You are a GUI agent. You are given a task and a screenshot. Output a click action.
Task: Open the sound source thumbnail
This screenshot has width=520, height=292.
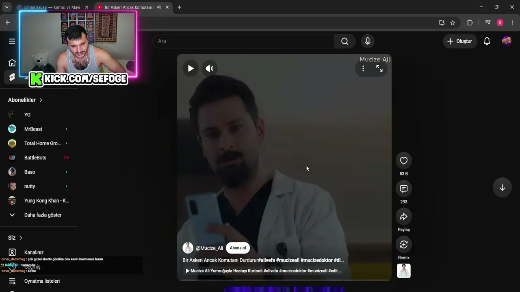coord(404,271)
